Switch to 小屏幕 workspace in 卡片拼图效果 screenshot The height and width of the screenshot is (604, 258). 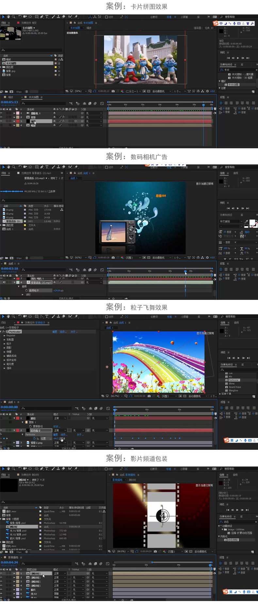pos(184,17)
